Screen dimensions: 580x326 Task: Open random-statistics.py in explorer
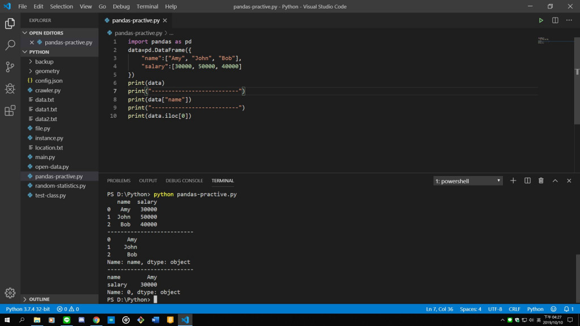coord(59,186)
